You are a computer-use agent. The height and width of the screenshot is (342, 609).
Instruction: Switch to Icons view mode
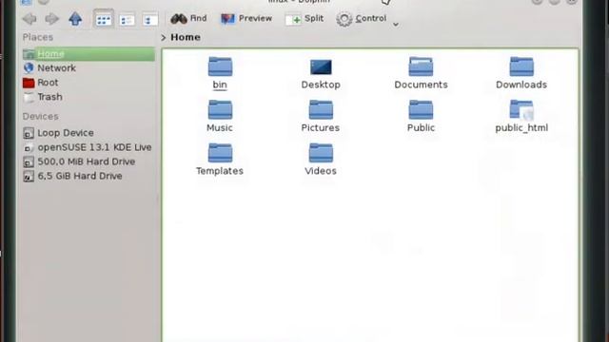coord(104,19)
